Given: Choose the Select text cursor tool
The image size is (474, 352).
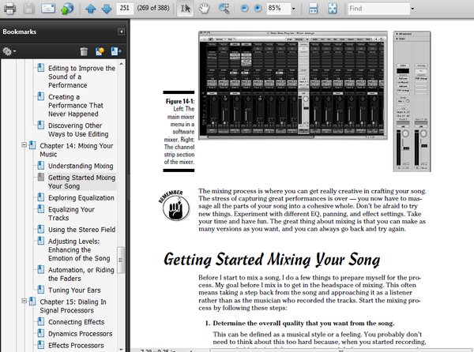Looking at the screenshot, I should point(184,9).
